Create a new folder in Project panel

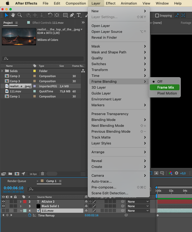point(10,174)
